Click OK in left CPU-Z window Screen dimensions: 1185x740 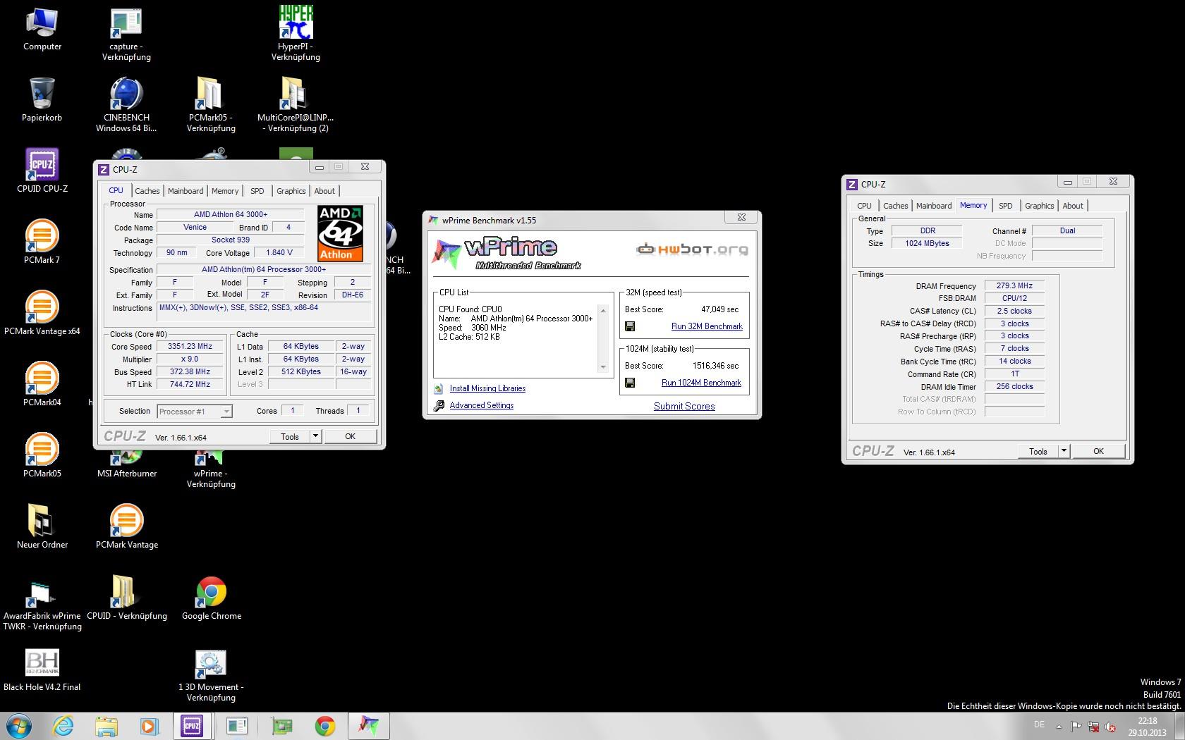[x=350, y=436]
